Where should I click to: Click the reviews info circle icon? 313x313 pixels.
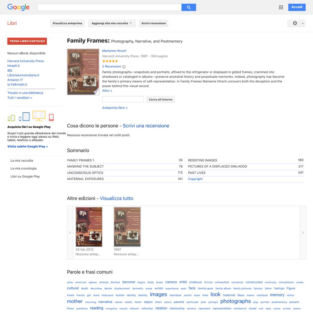(x=124, y=67)
